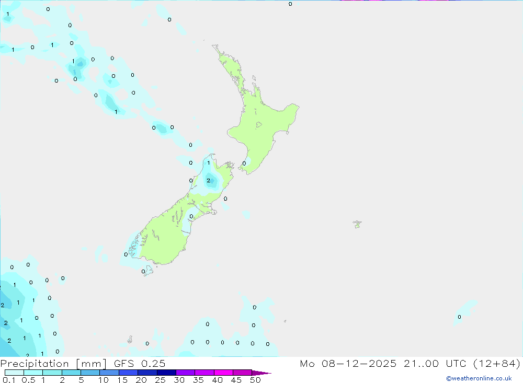This screenshot has width=523, height=383.
Task: Click legend tick label '45'
Action: (x=236, y=380)
